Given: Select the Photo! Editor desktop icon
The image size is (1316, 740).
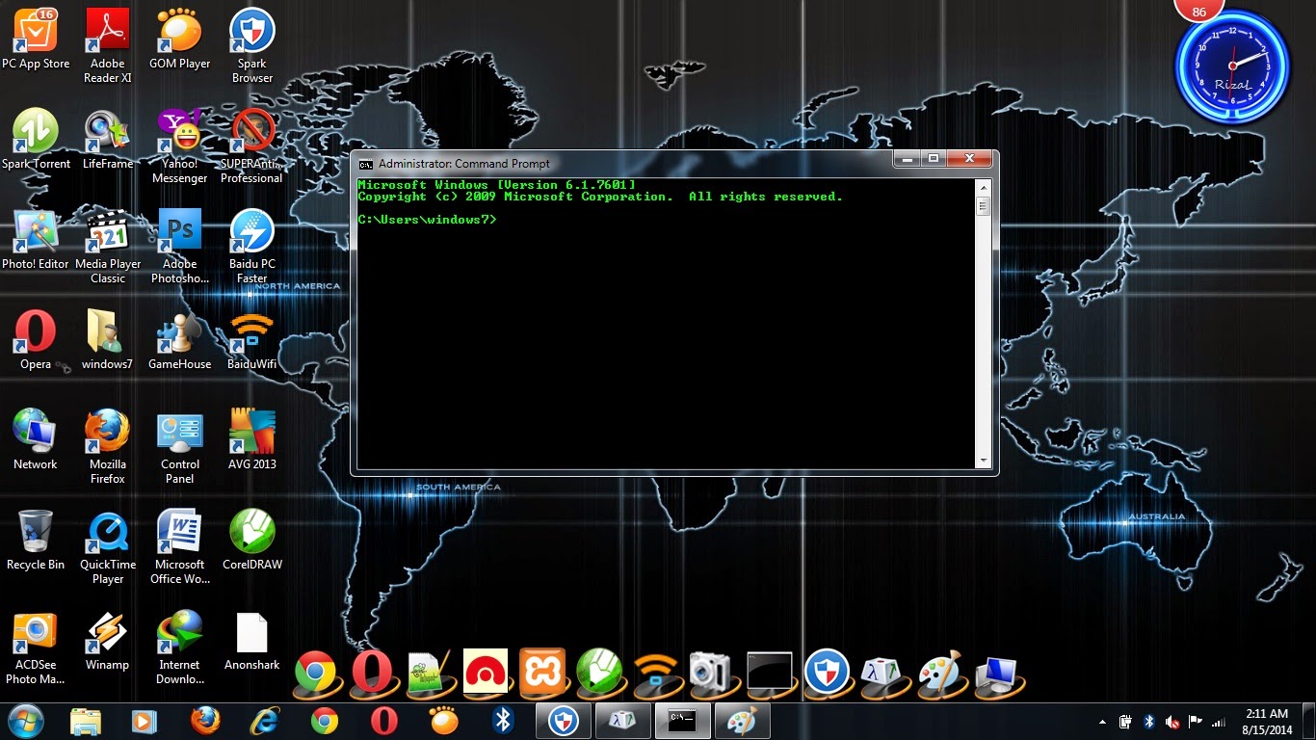Looking at the screenshot, I should [x=36, y=240].
